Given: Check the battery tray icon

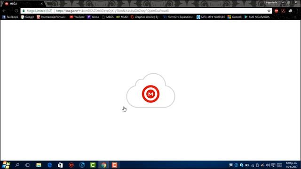Looking at the screenshot, I should click(247, 165).
